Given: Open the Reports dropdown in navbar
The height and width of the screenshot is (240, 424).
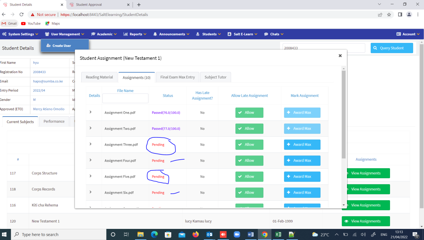Looking at the screenshot, I should 135,34.
